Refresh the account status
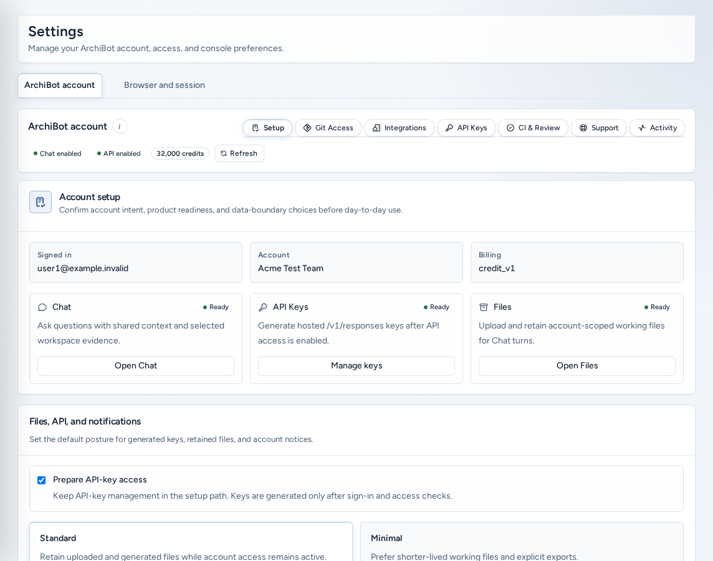The width and height of the screenshot is (713, 561). pos(239,154)
